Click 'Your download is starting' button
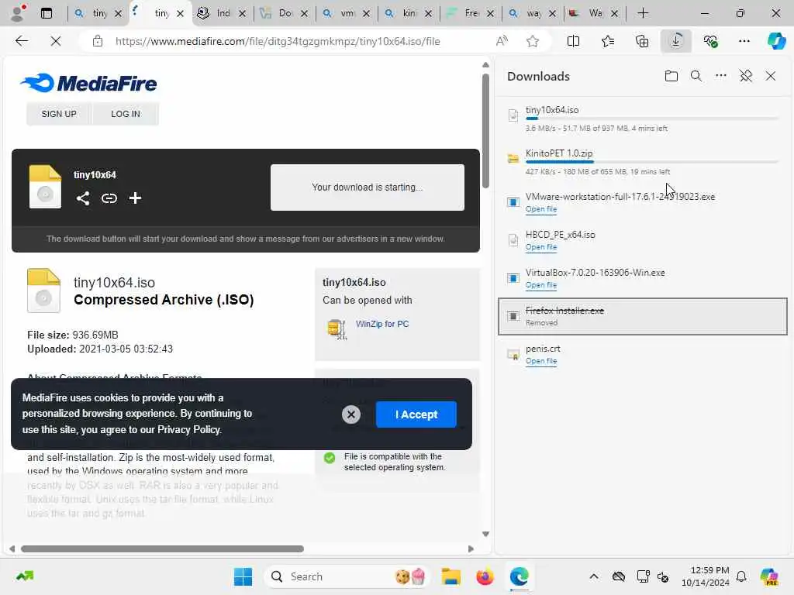Image resolution: width=794 pixels, height=595 pixels. pos(367,187)
